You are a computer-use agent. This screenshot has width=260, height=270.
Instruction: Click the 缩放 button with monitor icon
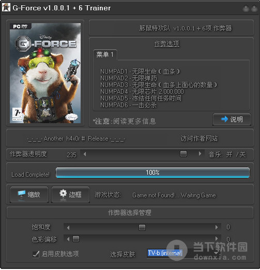(29, 195)
